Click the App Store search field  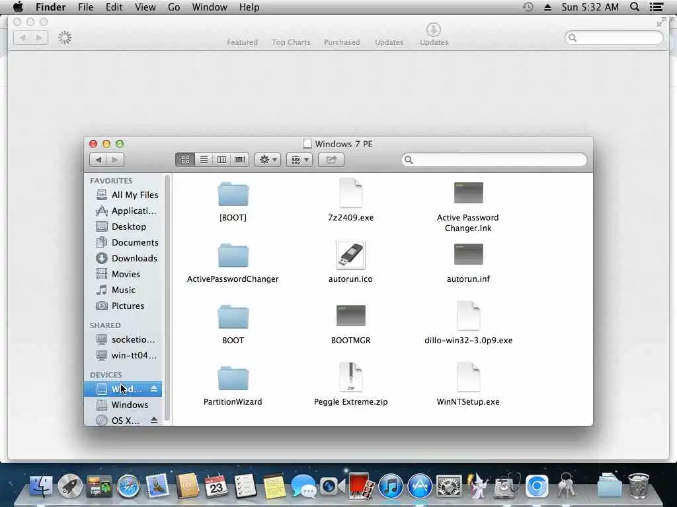614,38
